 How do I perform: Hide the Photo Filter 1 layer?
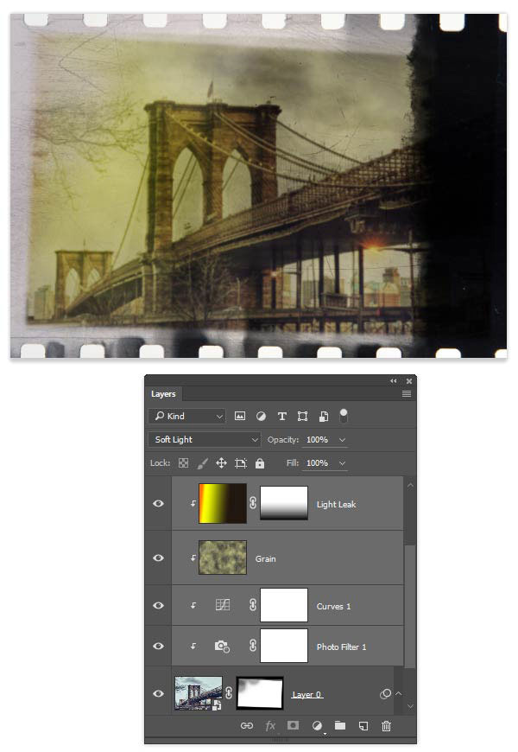(158, 646)
